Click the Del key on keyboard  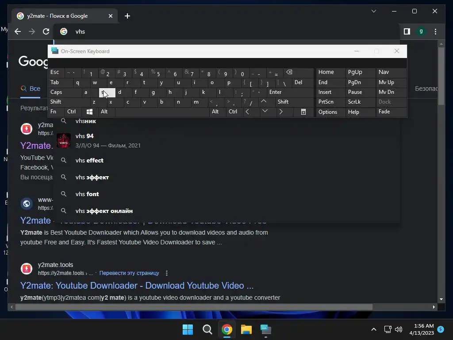(303, 82)
